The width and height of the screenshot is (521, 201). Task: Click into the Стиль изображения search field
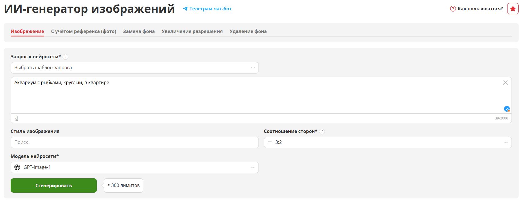pyautogui.click(x=134, y=142)
